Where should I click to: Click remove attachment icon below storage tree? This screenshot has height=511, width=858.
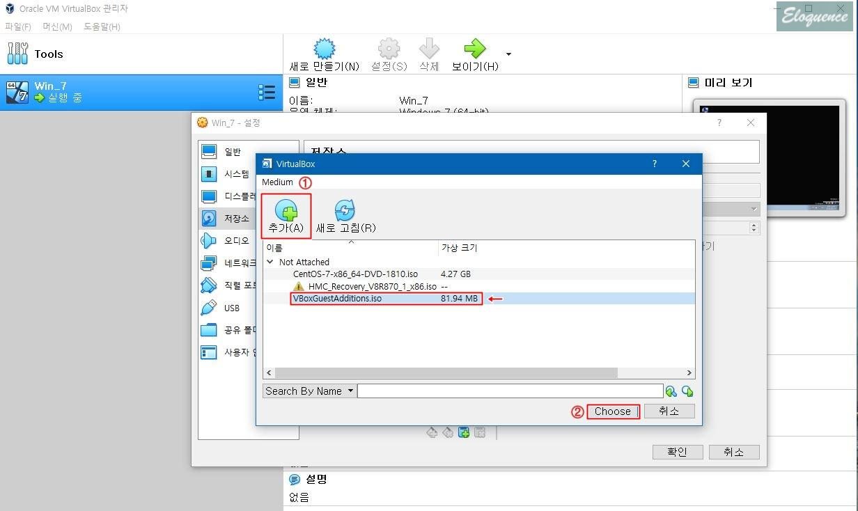(x=480, y=432)
